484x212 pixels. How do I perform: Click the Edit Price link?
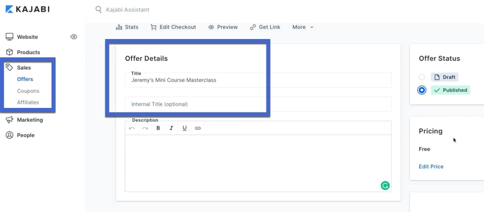pyautogui.click(x=431, y=166)
